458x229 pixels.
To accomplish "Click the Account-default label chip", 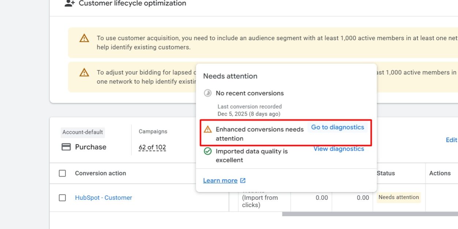I will pos(83,132).
